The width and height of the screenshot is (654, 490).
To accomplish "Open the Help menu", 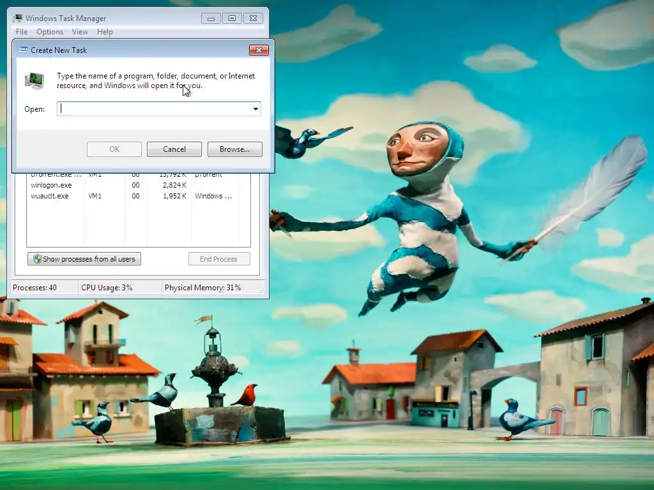I will (x=105, y=32).
